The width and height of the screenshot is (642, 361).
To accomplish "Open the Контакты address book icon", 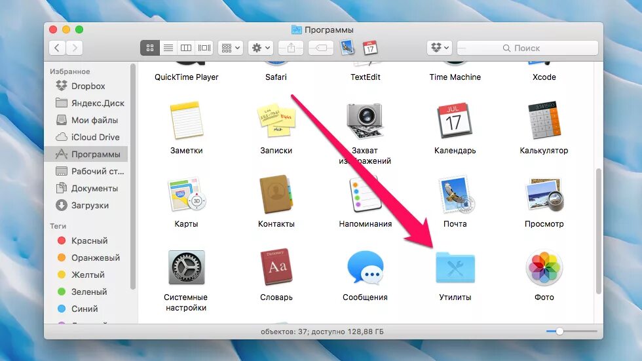I will (276, 194).
